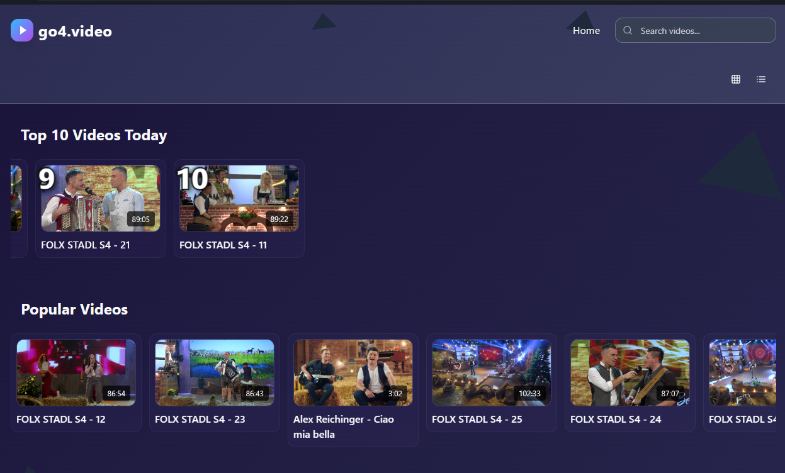Viewport: 785px width, 473px height.
Task: Open the FOLX STADL S4 - 11 title
Action: [223, 245]
